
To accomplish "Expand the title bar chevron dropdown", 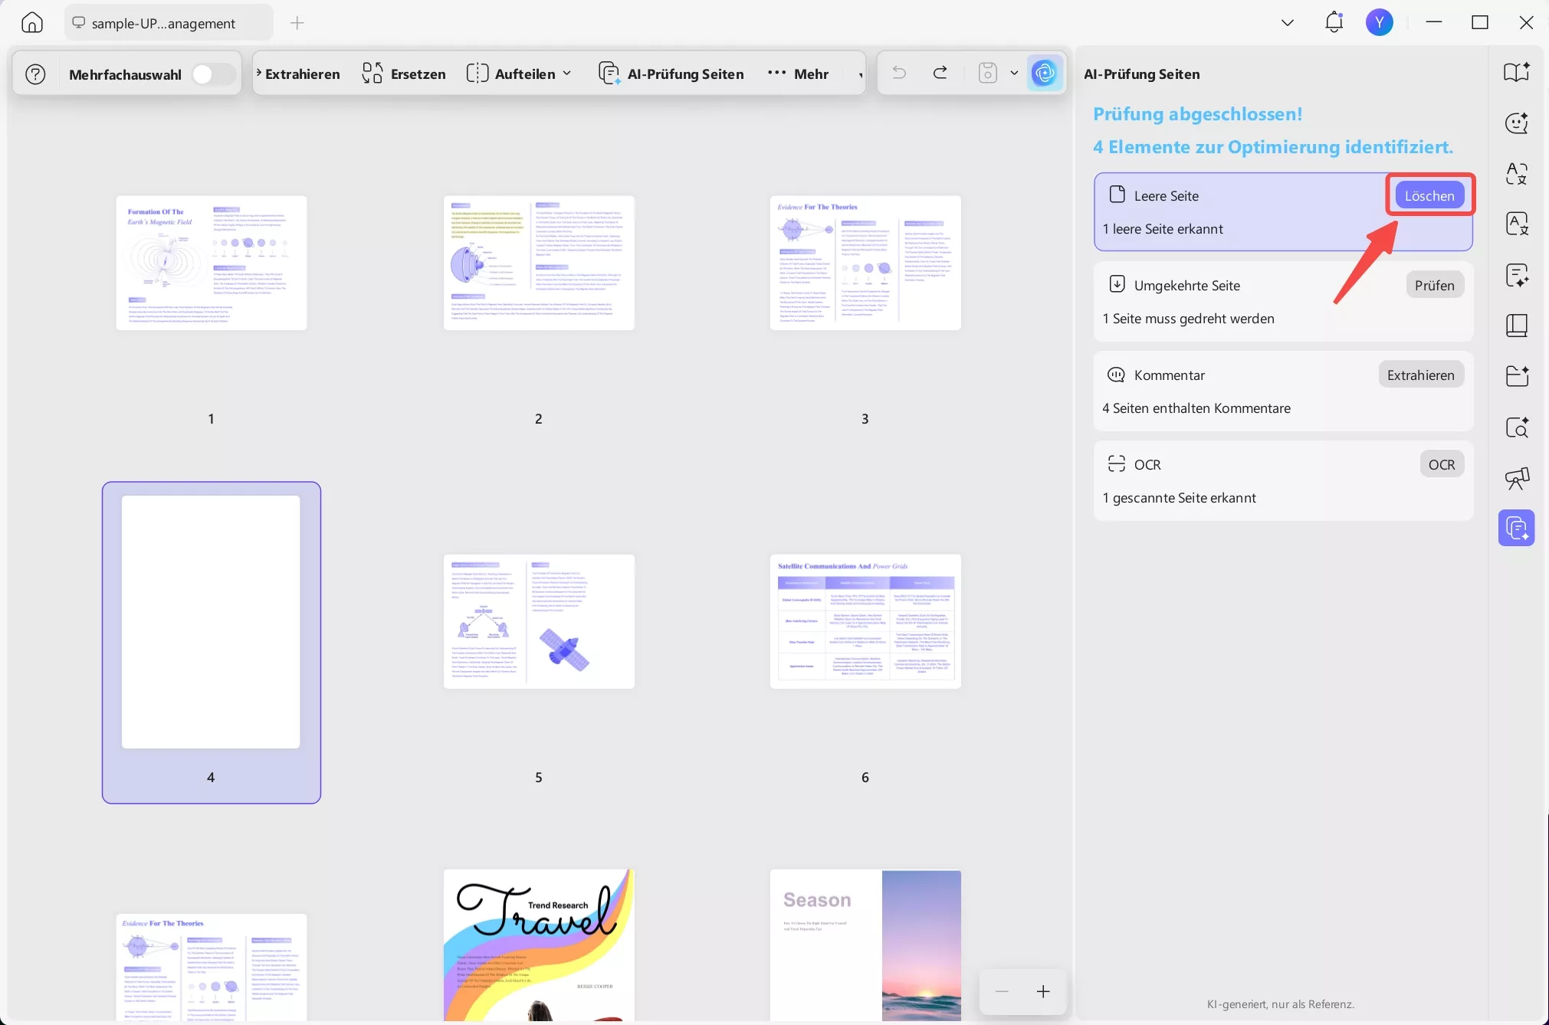I will 1288,23.
